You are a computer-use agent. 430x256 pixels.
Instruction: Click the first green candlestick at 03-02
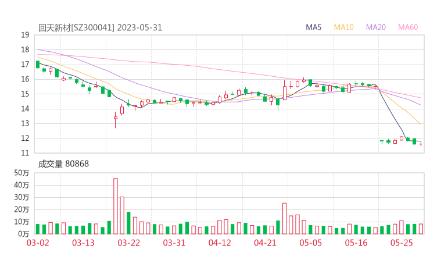pyautogui.click(x=38, y=64)
